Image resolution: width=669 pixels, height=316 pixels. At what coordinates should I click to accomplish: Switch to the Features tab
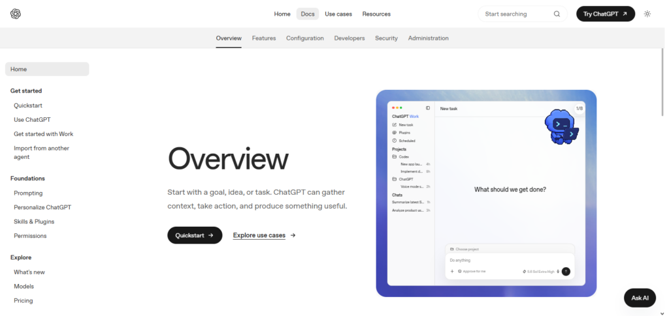264,38
